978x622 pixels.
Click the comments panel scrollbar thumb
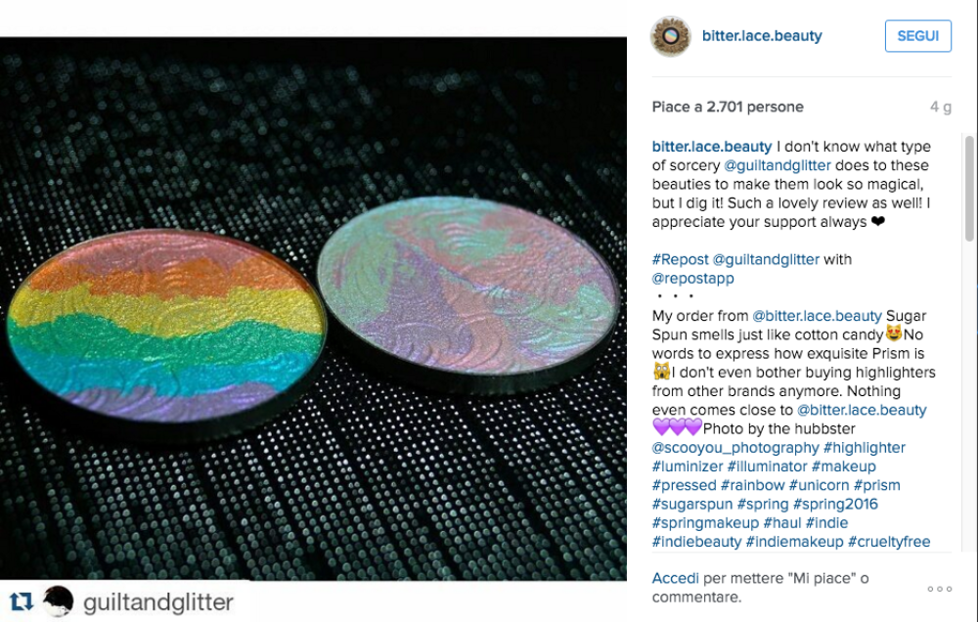(x=970, y=188)
